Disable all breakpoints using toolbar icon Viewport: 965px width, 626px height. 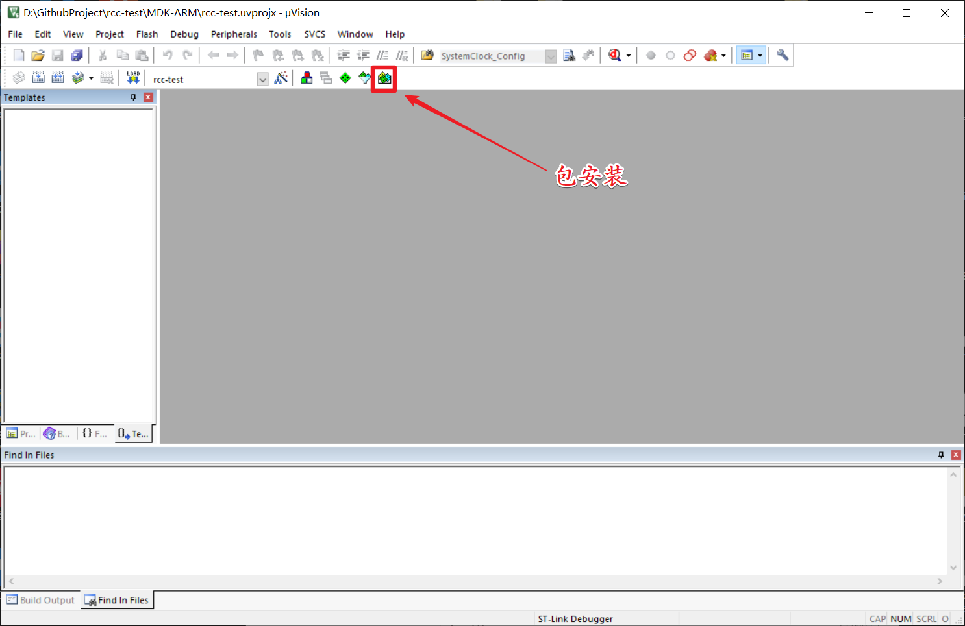click(690, 56)
